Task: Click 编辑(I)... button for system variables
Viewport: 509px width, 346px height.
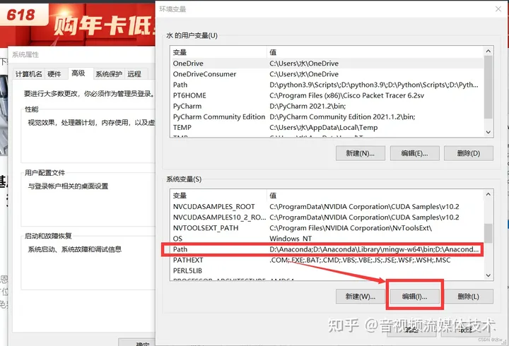Action: coord(414,297)
